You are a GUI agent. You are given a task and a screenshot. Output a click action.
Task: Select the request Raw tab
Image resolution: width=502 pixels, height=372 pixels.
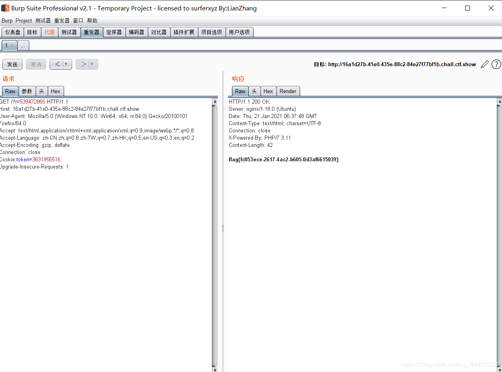pyautogui.click(x=10, y=91)
